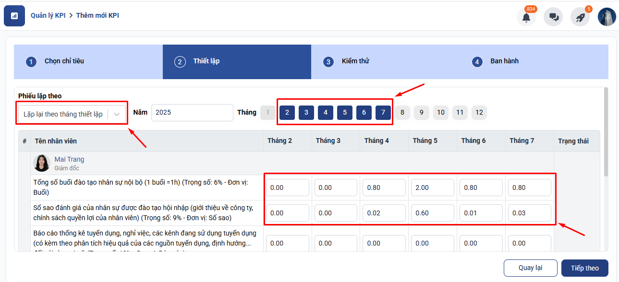Click Quản lý KPI breadcrumb link
619x282 pixels.
(48, 15)
